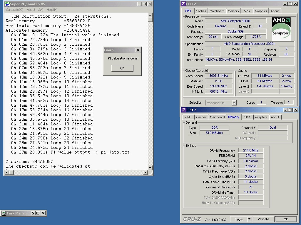Viewport: 301px width, 225px height.
Task: Switch to Mainboard tab in lower CPU-Z window
Action: click(x=217, y=117)
